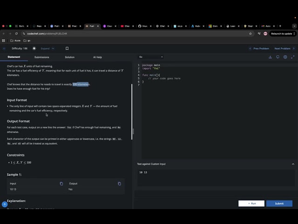The height and width of the screenshot is (224, 298).
Task: Reload the page in the browser
Action: click(16, 34)
